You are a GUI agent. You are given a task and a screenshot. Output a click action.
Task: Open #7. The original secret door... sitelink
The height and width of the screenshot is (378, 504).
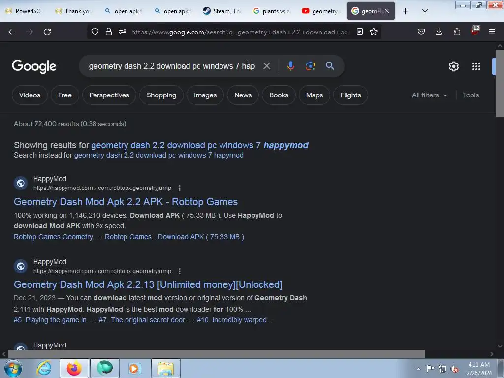pyautogui.click(x=144, y=320)
